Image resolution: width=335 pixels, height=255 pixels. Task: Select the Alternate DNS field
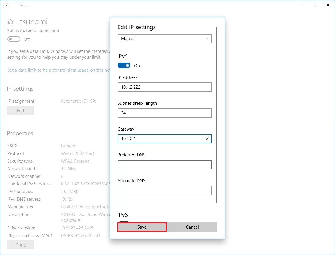coord(164,190)
